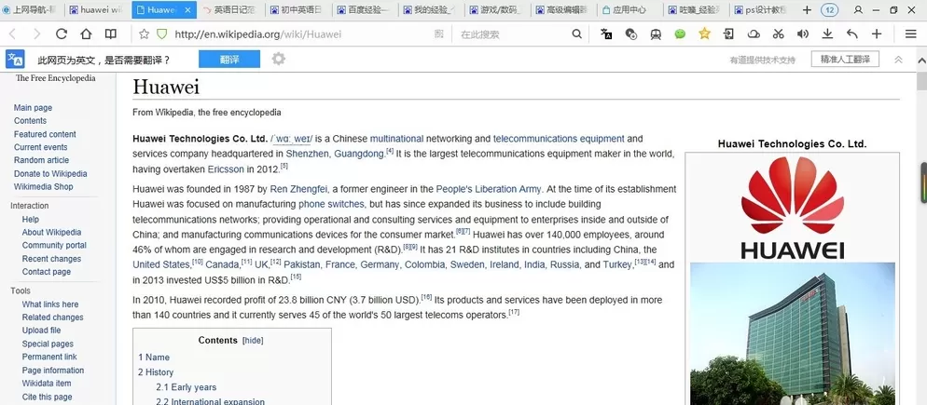Open the Main page sidebar link

(34, 107)
